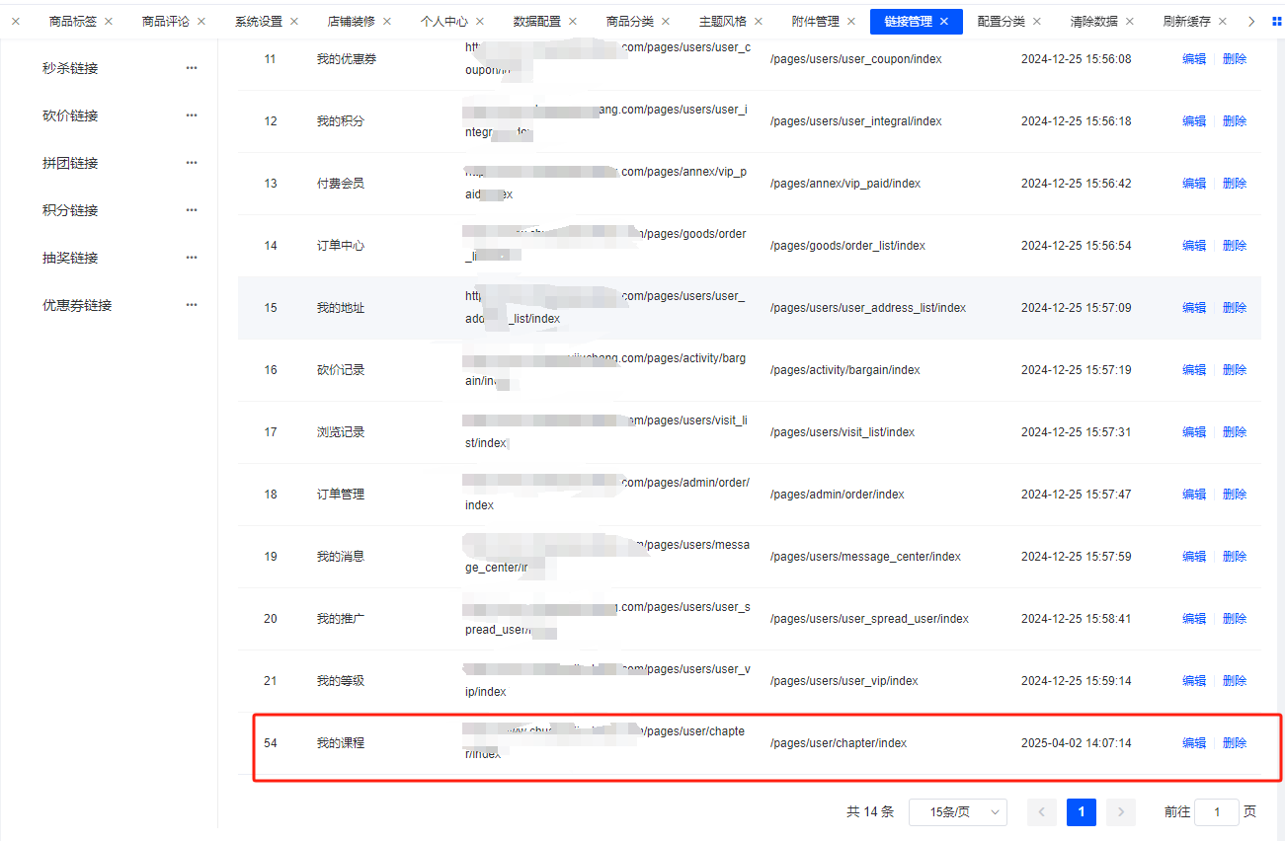Image resolution: width=1285 pixels, height=841 pixels.
Task: Close the 配置分类 tab with its X icon
Action: point(1037,21)
